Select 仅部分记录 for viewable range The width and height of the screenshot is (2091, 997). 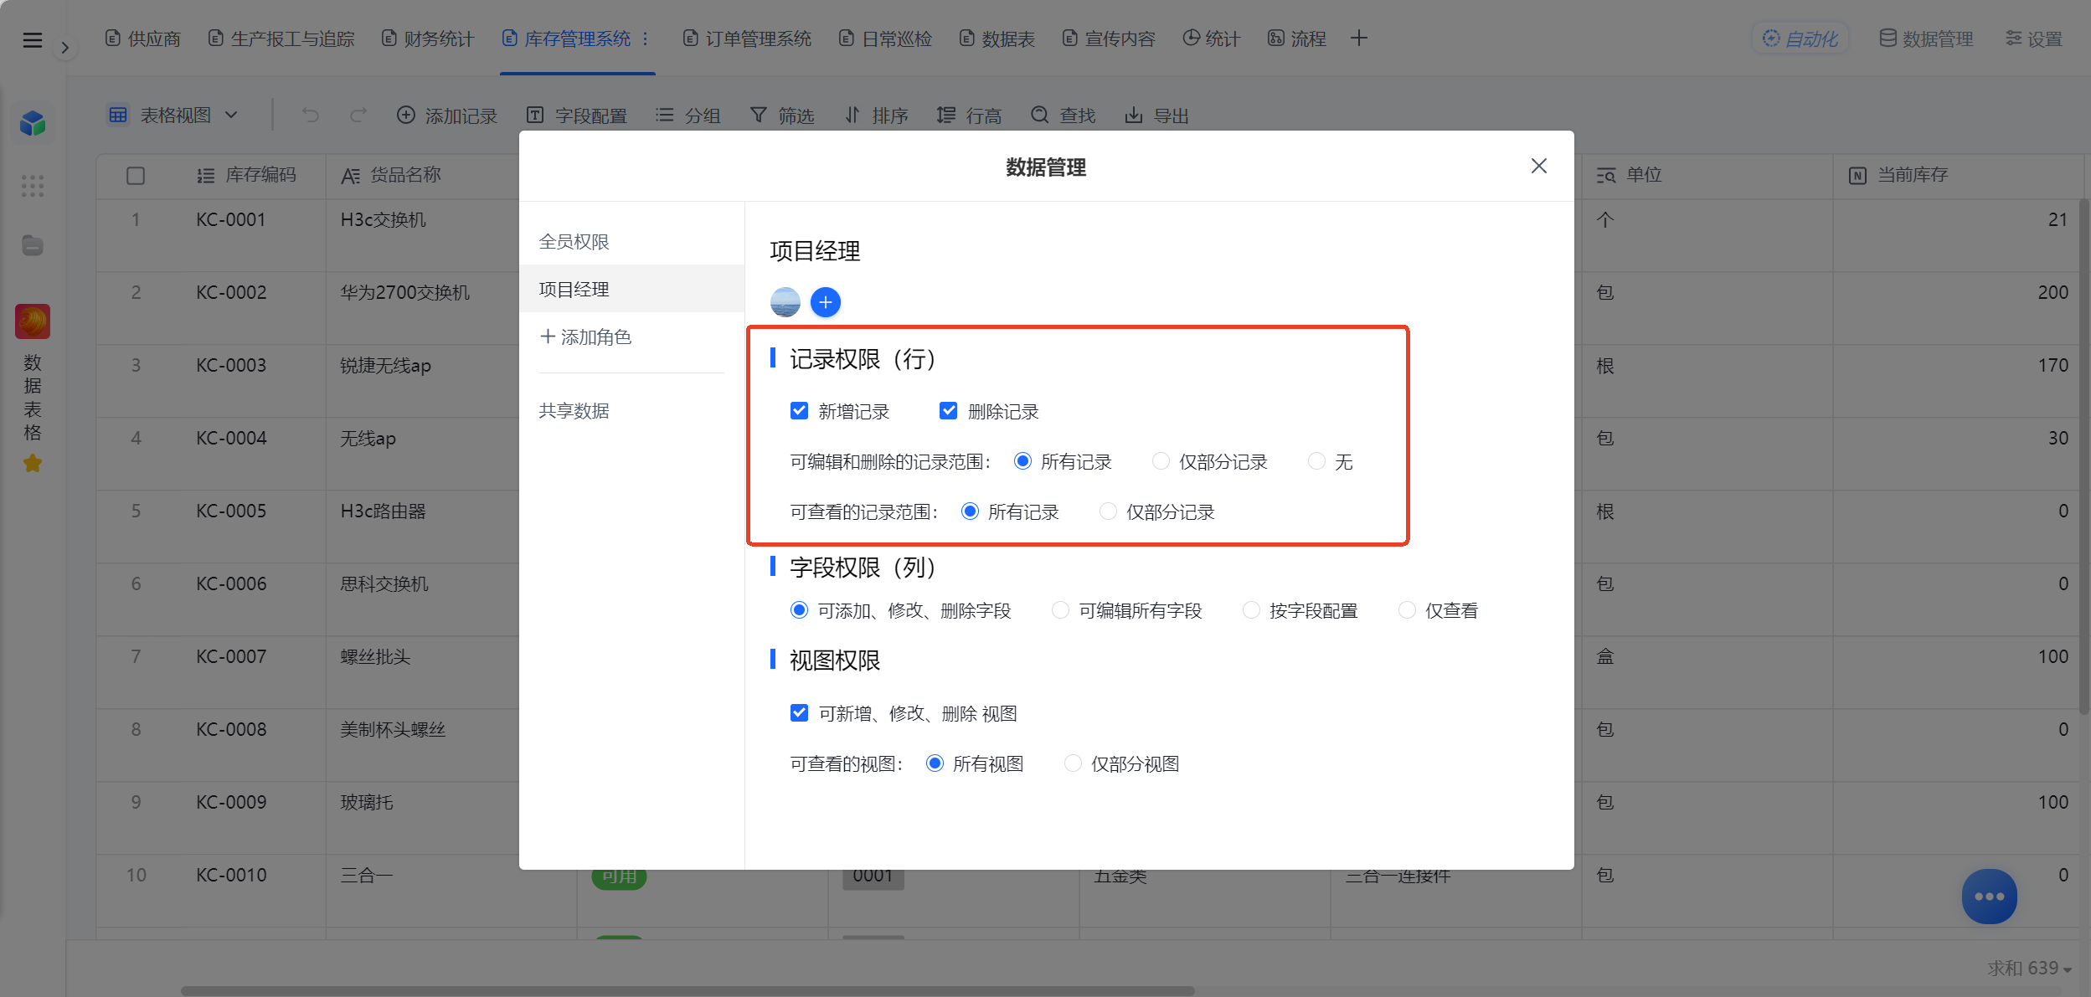(x=1108, y=511)
